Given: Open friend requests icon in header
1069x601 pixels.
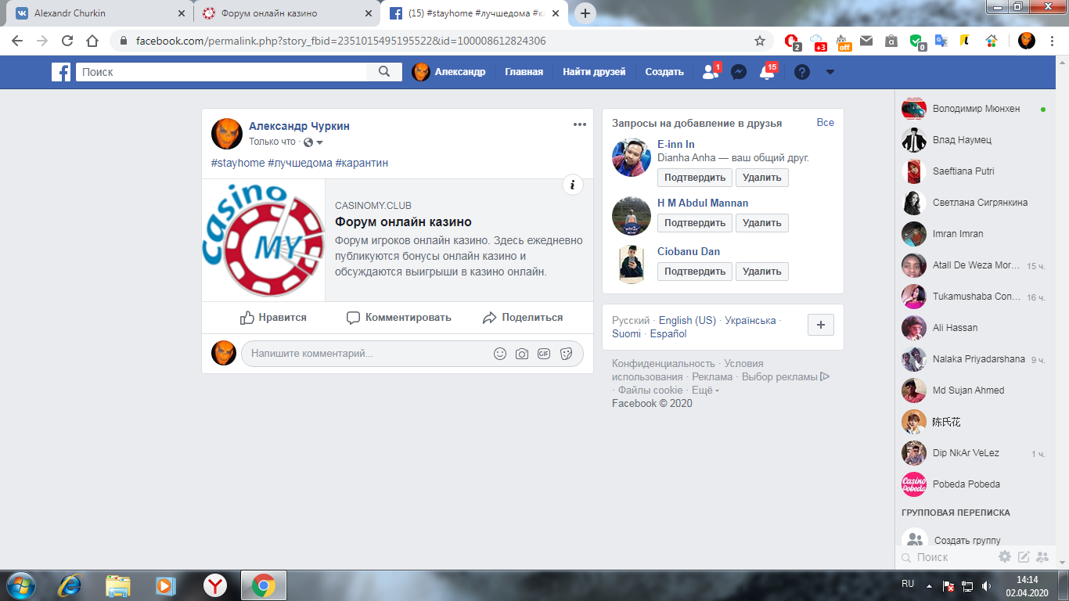Looking at the screenshot, I should 711,72.
